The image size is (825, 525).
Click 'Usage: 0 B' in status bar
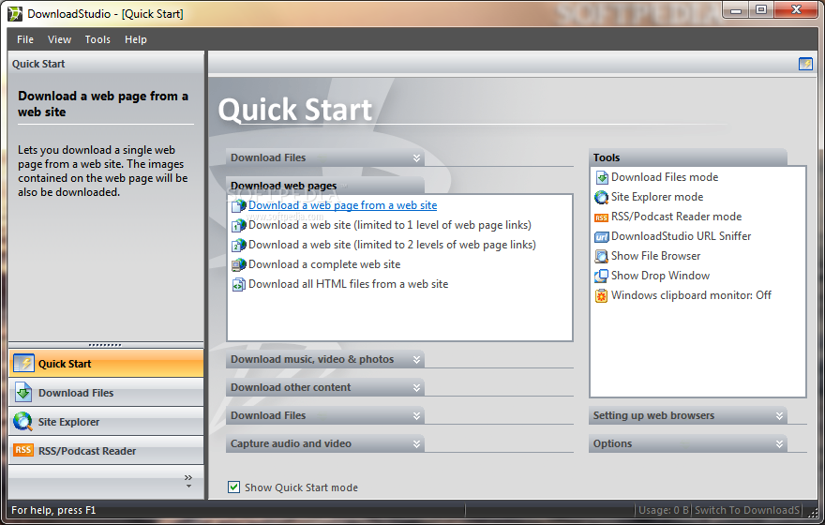(664, 510)
